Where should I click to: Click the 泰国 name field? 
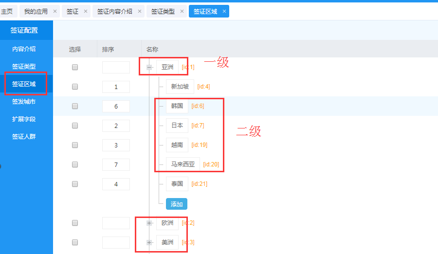[177, 184]
